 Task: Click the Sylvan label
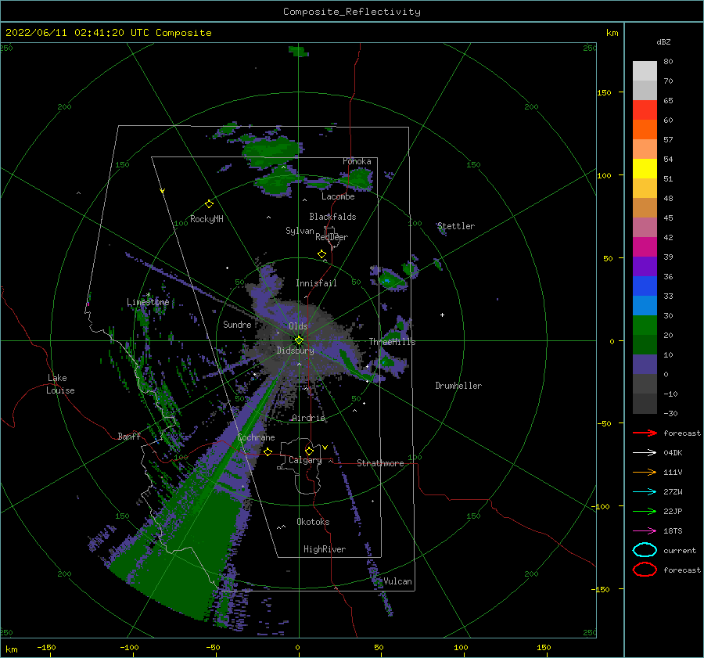click(x=300, y=231)
